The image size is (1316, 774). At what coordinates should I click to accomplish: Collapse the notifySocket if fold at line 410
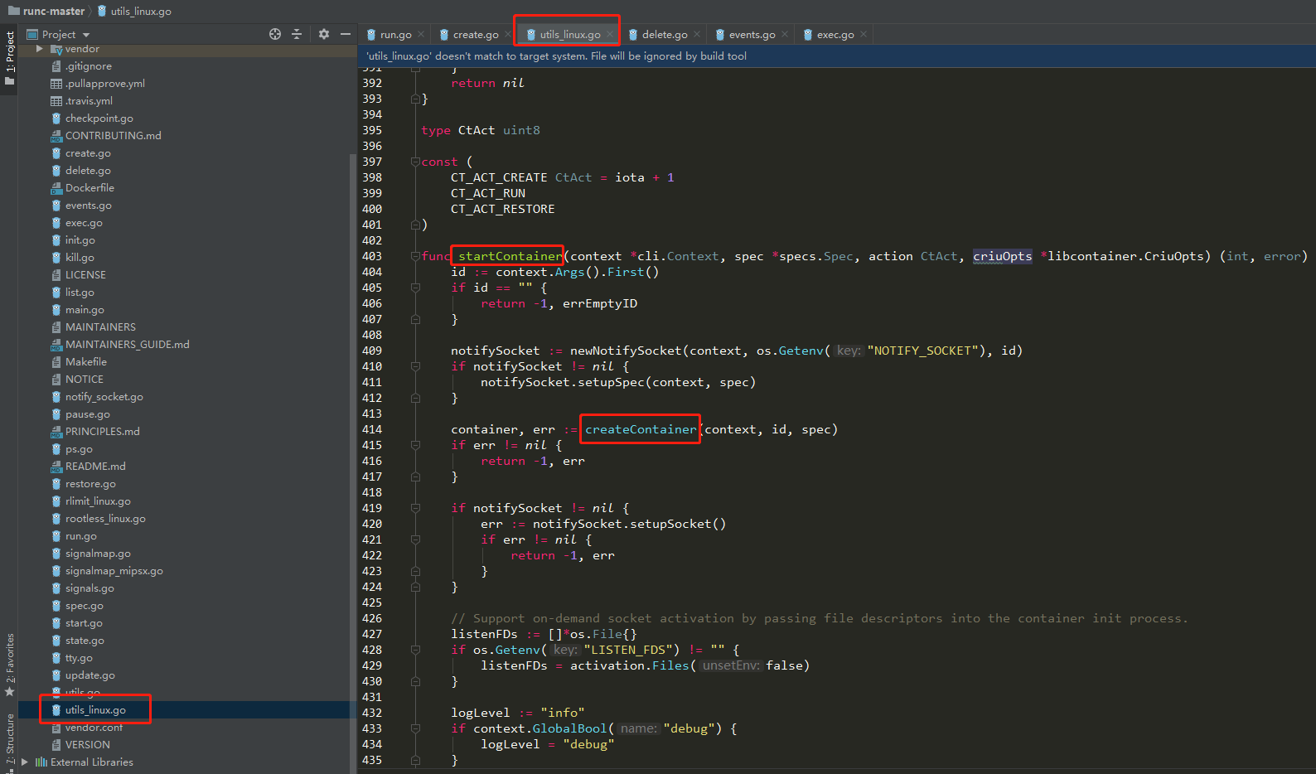tap(415, 366)
